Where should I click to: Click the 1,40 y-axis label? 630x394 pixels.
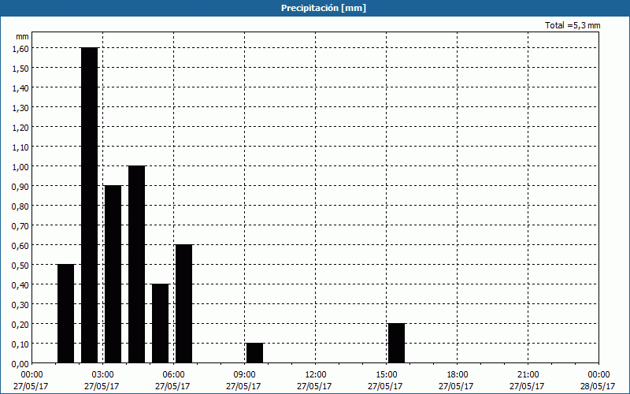[x=20, y=87]
